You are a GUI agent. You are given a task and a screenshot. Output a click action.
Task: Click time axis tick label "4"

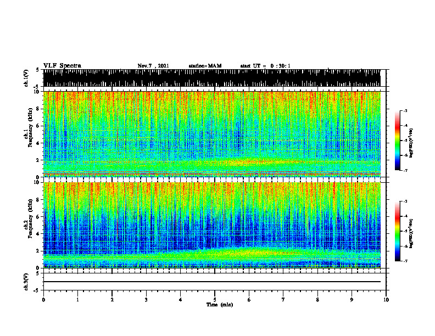(181, 300)
